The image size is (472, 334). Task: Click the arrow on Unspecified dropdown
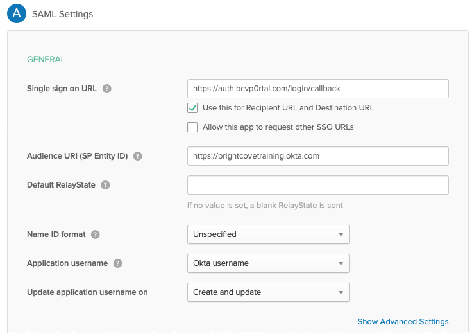[341, 235]
